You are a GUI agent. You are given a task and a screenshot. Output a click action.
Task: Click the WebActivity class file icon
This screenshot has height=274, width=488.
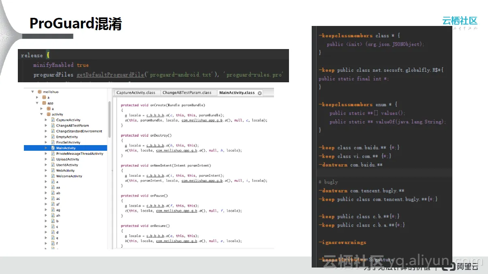coord(53,171)
